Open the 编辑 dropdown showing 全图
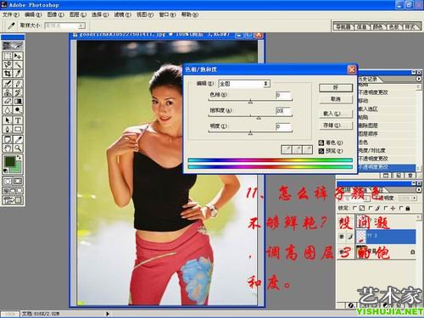The image size is (424, 318). 244,84
